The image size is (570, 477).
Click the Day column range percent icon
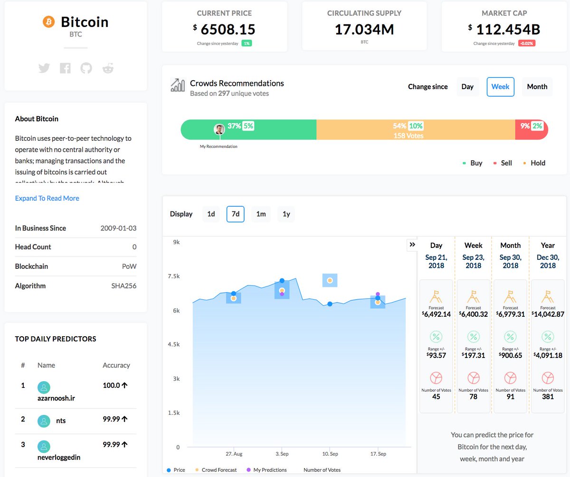tap(436, 337)
